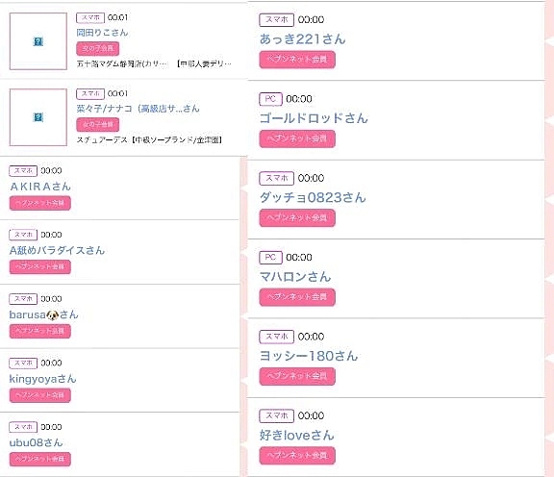Screen dimensions: 554x477
Task: Open 岡田りこさん profile thumbnail
Action: coord(38,41)
